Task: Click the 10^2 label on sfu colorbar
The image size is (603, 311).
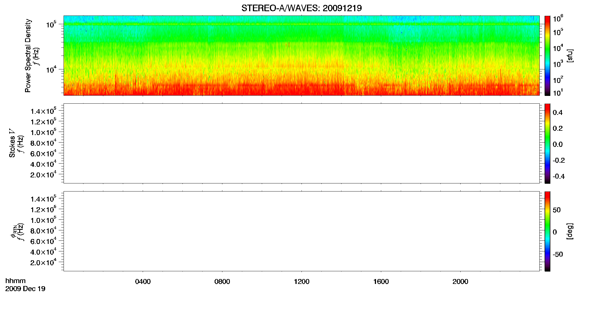Action: point(558,80)
